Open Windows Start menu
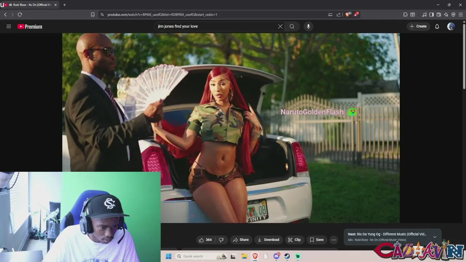The width and height of the screenshot is (466, 262). 169,256
